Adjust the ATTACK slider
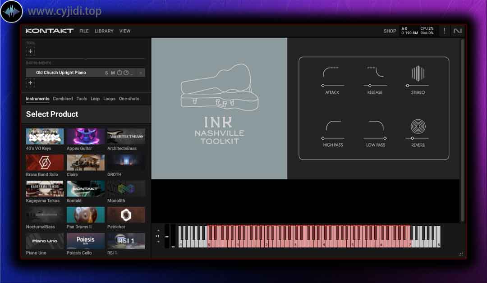 (333, 86)
